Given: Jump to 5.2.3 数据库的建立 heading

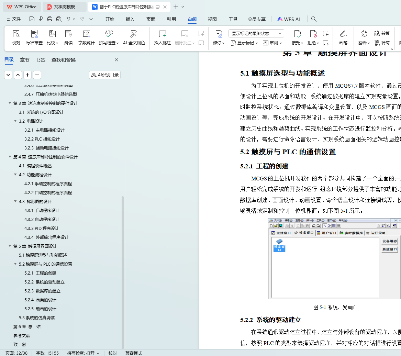Looking at the screenshot, I should coord(43,291).
